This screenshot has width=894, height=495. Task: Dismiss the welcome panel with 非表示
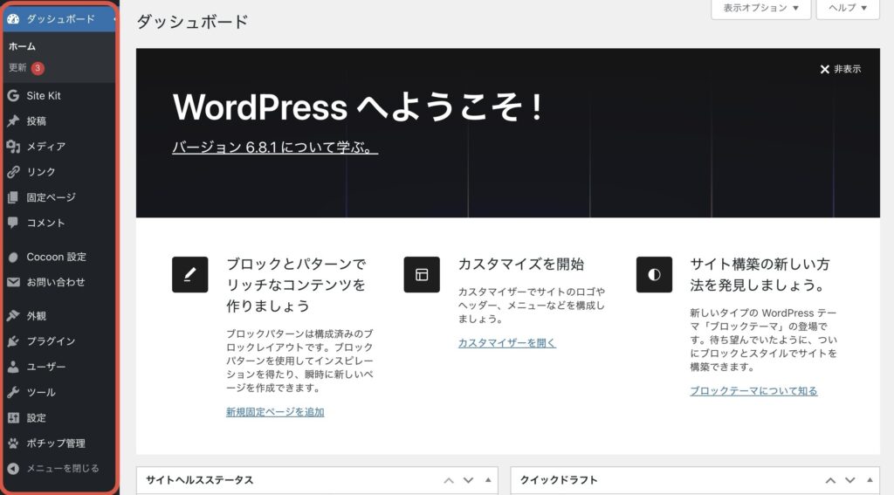[841, 69]
